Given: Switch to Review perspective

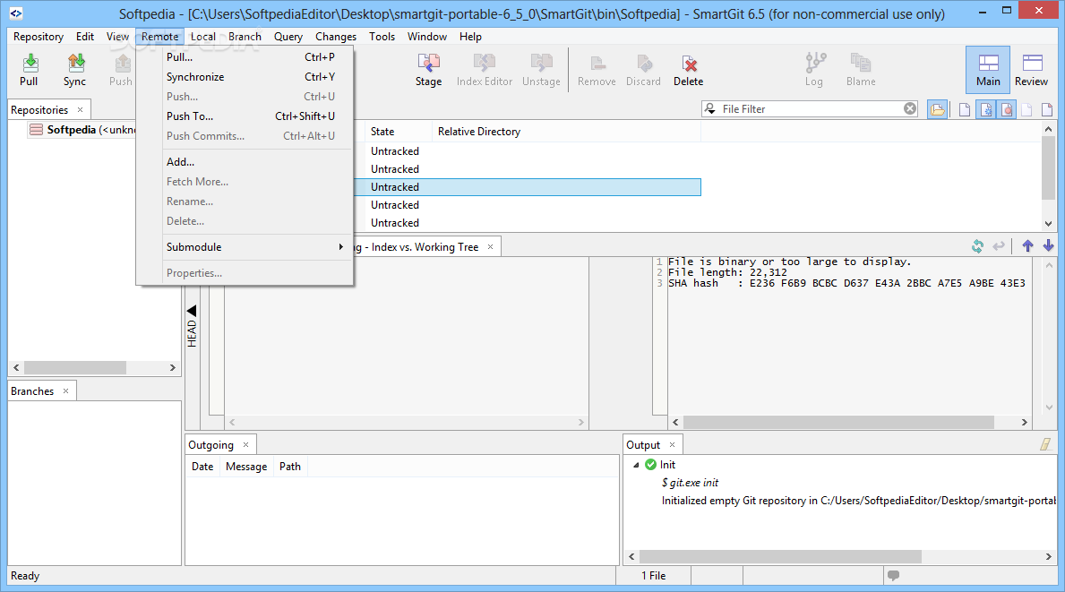Looking at the screenshot, I should [x=1032, y=70].
